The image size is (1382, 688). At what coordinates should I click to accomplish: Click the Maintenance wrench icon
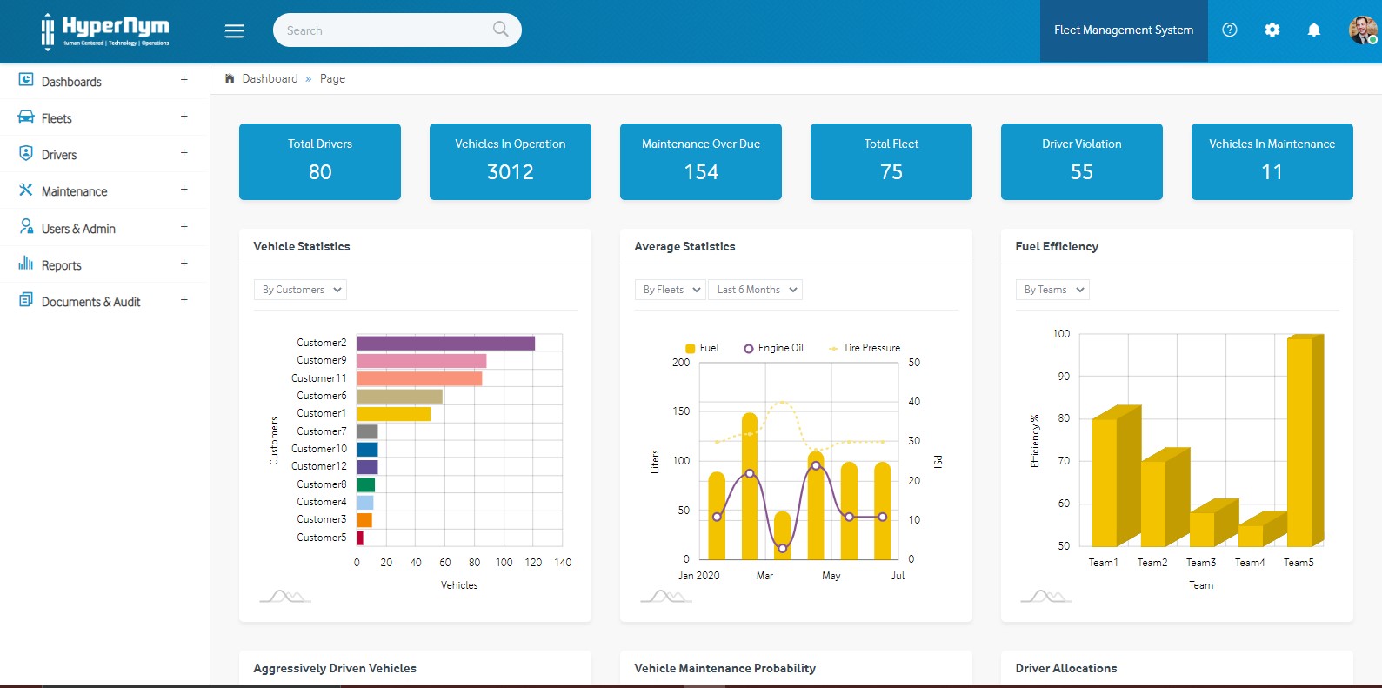26,190
